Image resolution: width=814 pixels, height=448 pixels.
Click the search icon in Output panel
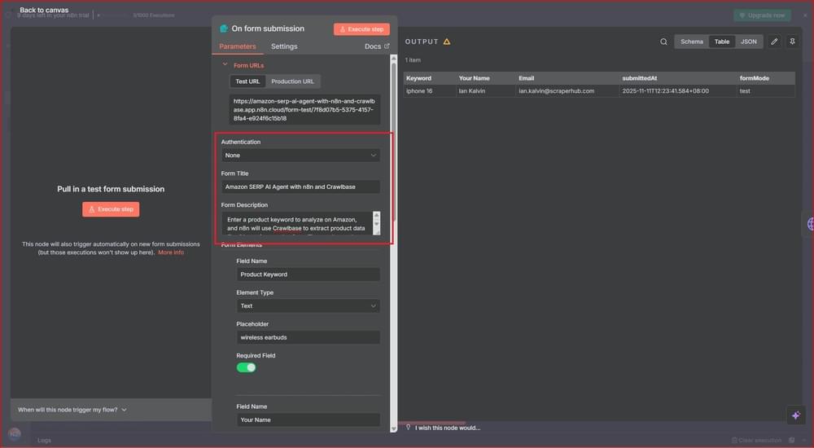coord(663,42)
